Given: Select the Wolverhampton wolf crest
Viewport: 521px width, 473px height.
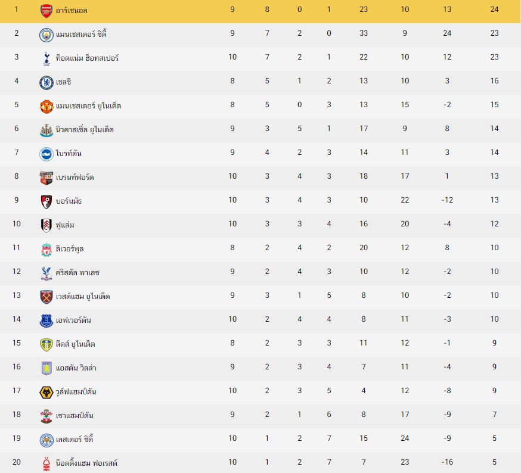Looking at the screenshot, I should [46, 393].
